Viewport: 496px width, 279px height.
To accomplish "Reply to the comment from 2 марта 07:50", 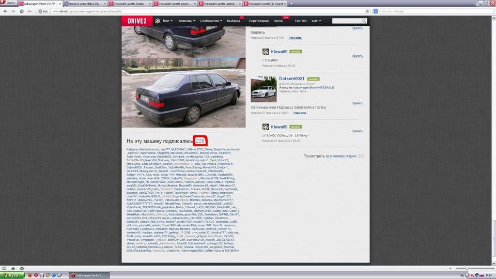I will point(295,38).
